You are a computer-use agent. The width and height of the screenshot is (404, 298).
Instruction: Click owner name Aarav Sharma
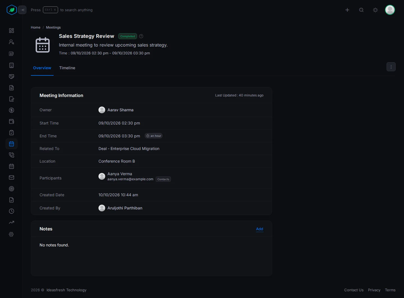tap(120, 110)
